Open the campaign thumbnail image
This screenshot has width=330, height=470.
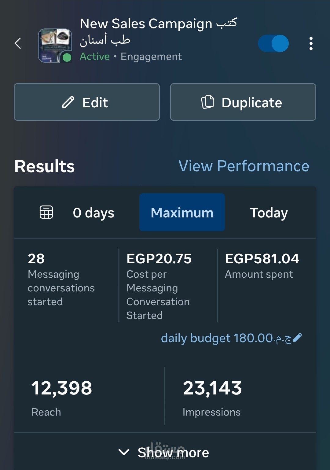click(x=55, y=46)
